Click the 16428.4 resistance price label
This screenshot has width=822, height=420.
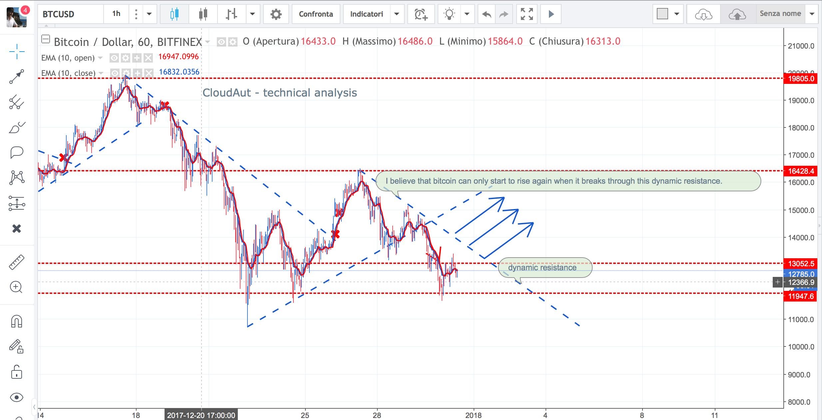coord(801,171)
